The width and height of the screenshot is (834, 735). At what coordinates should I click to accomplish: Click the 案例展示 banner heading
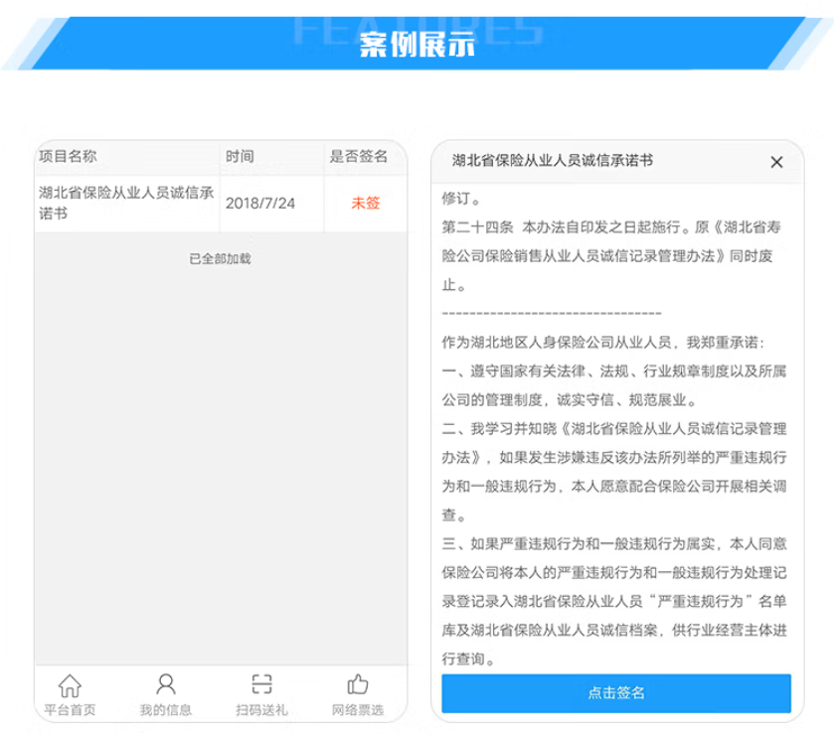click(417, 46)
